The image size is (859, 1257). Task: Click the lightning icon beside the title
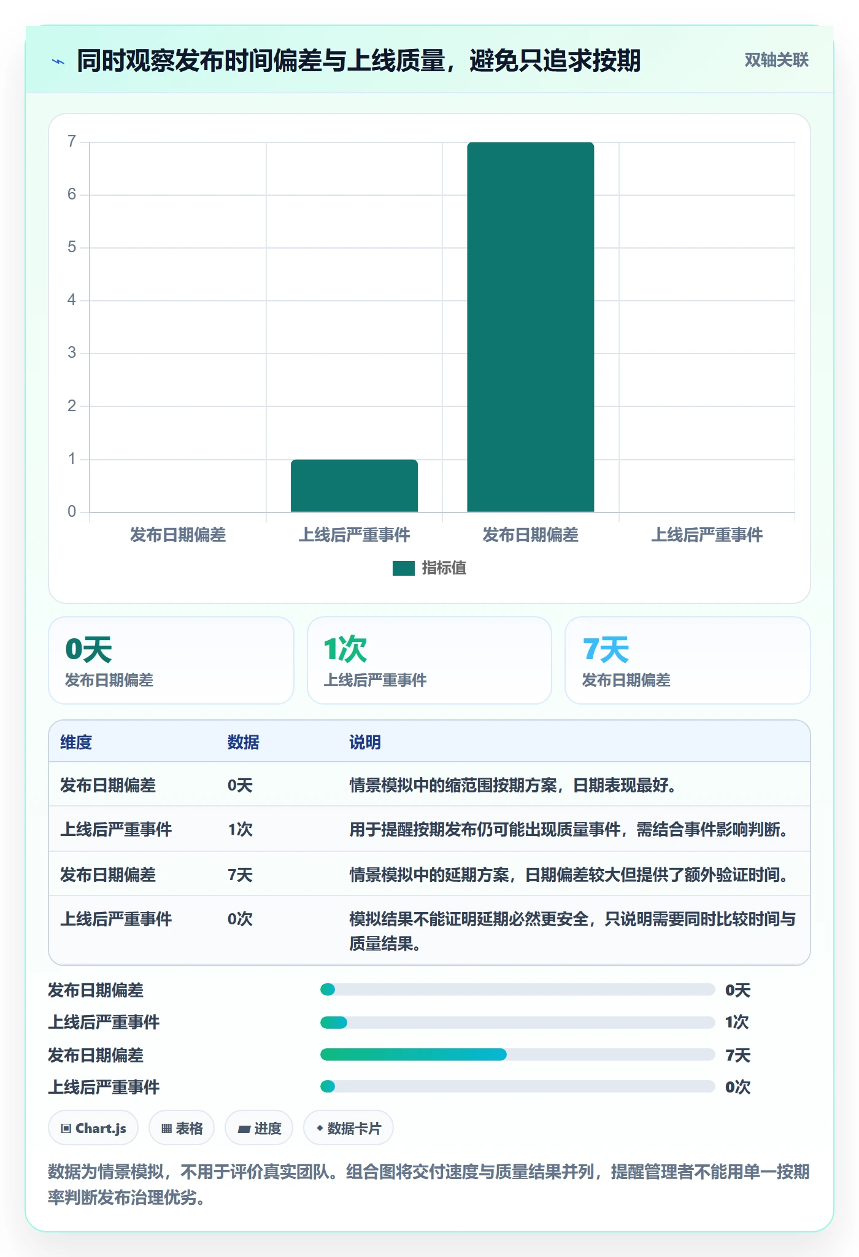(58, 61)
